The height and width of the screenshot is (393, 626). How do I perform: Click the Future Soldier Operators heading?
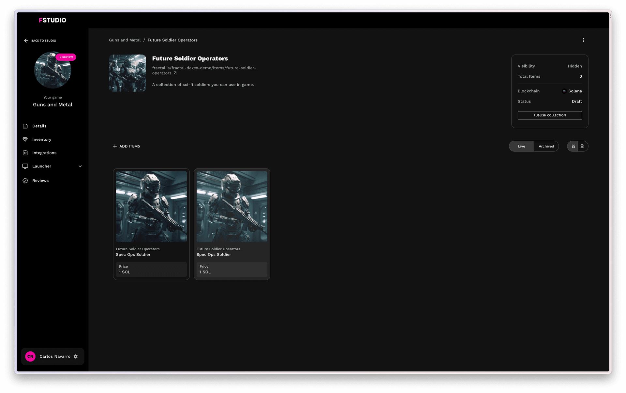coord(190,59)
